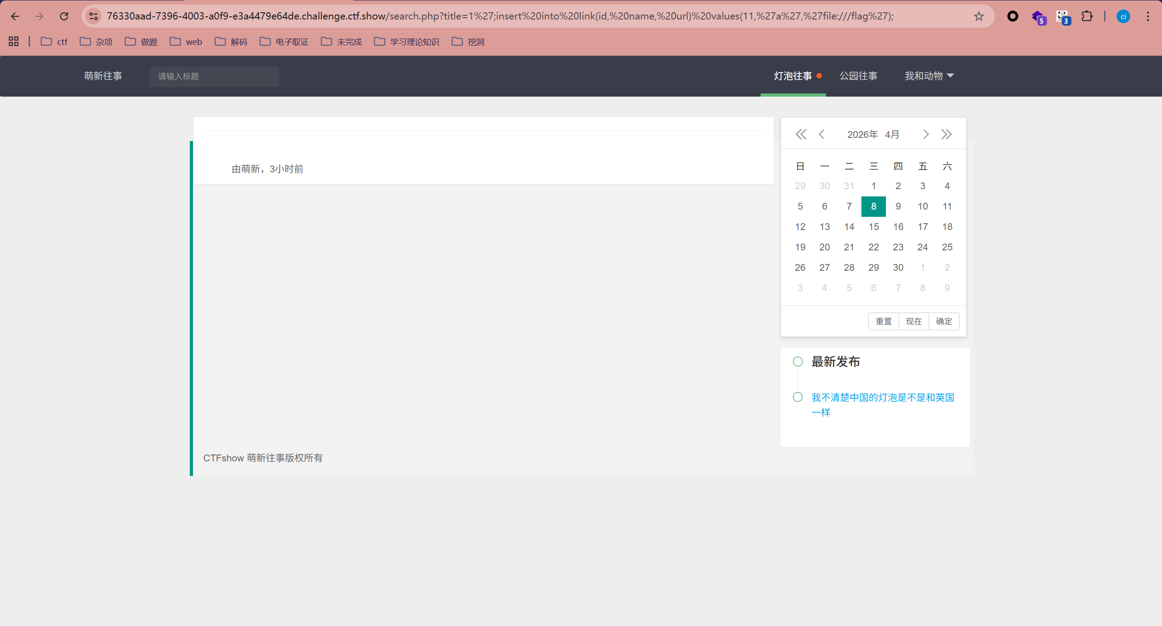
Task: Select April 15 in the calendar
Action: (x=873, y=227)
